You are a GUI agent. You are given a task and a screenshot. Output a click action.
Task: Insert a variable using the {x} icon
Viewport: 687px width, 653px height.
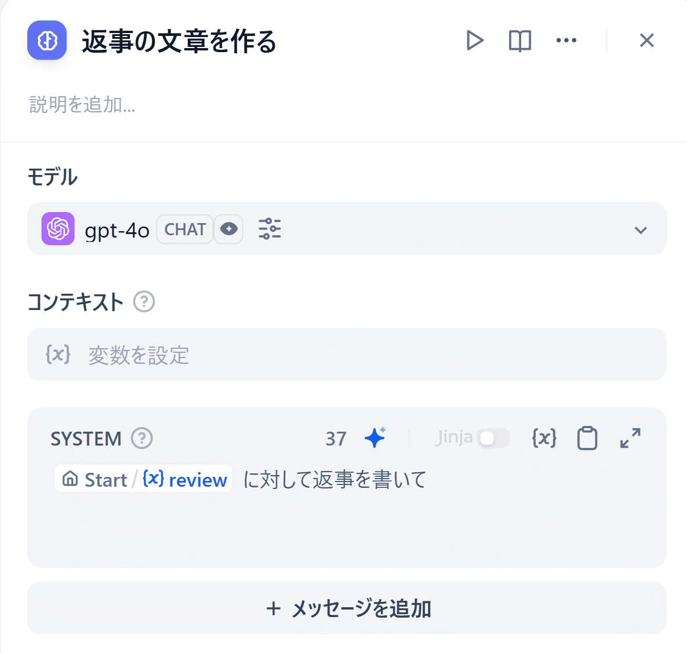[x=543, y=439]
